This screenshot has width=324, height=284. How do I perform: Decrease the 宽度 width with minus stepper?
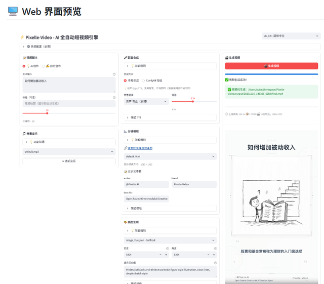(x=160, y=255)
